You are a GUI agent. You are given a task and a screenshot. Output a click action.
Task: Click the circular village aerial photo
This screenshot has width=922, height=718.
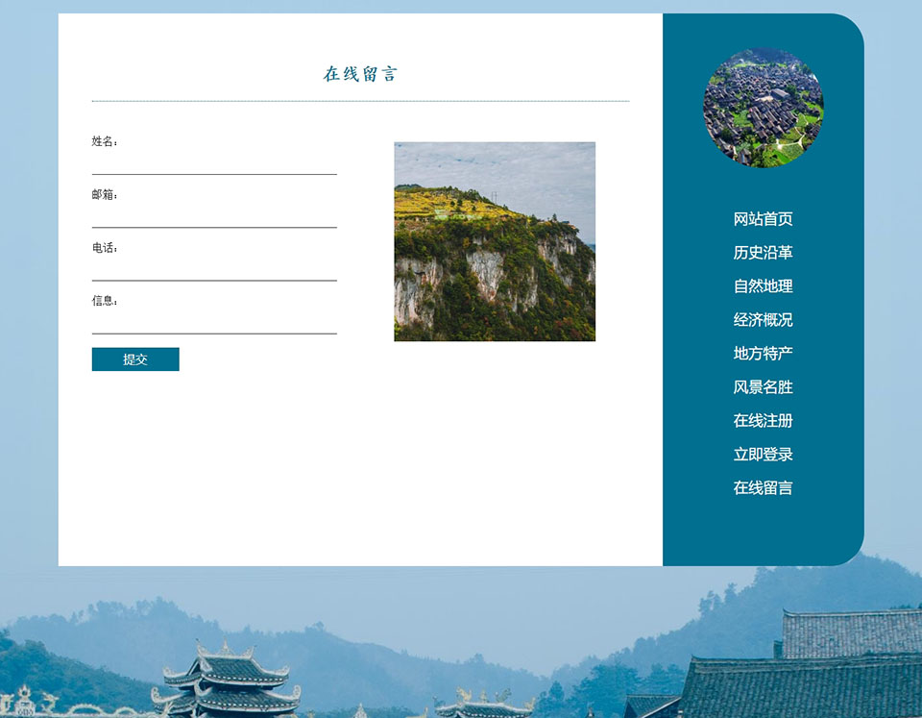click(x=764, y=108)
